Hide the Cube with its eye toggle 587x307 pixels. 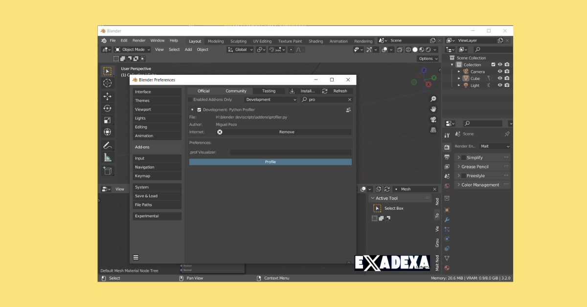pyautogui.click(x=500, y=78)
